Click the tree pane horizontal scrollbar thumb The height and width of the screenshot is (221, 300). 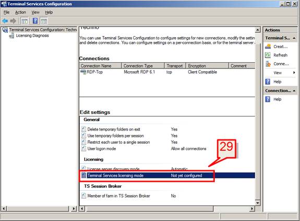[x=38, y=208]
